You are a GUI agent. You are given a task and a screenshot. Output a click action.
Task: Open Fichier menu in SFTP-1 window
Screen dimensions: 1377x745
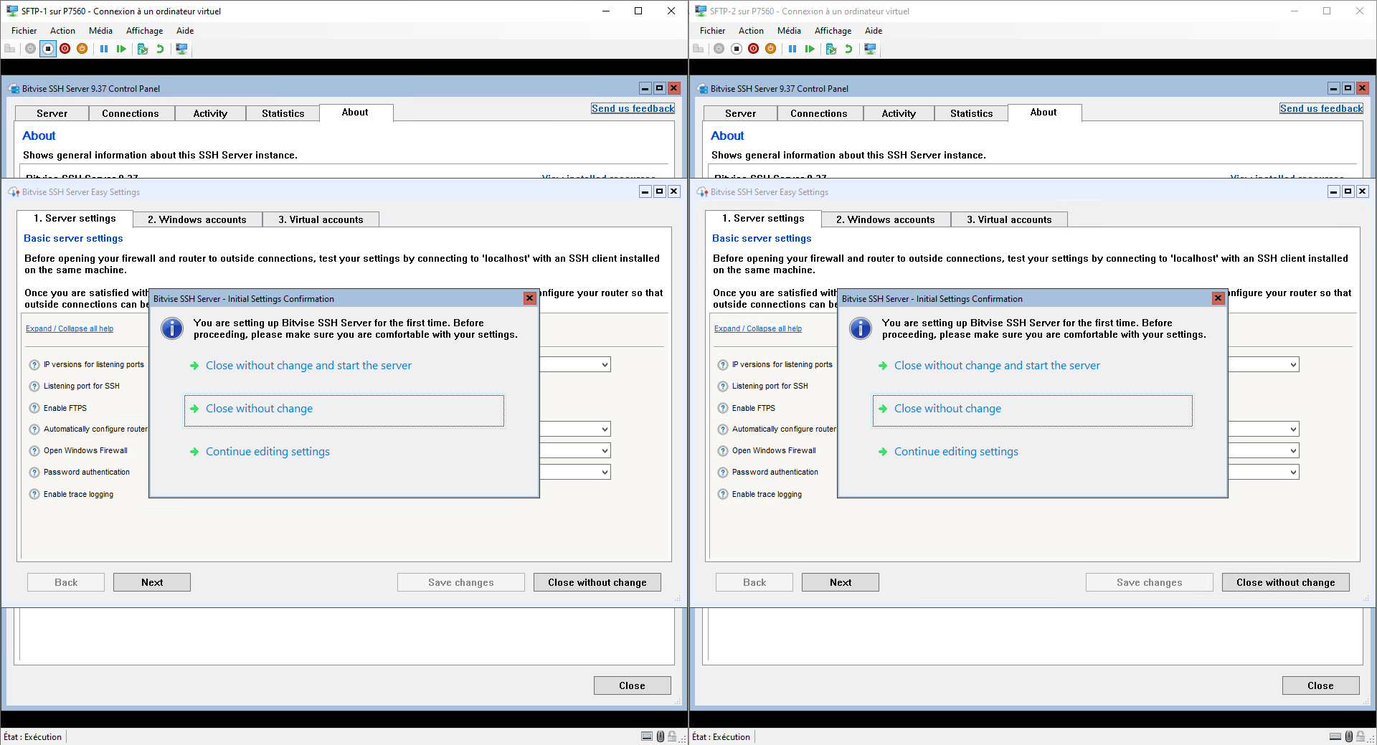coord(24,31)
